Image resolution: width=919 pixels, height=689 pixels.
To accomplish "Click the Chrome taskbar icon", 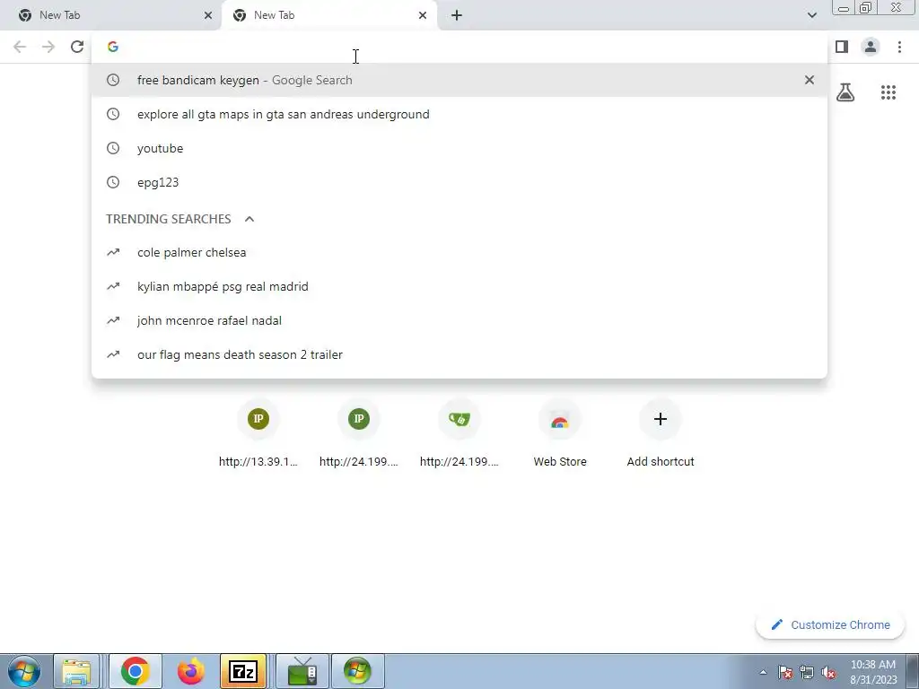I will pos(136,671).
